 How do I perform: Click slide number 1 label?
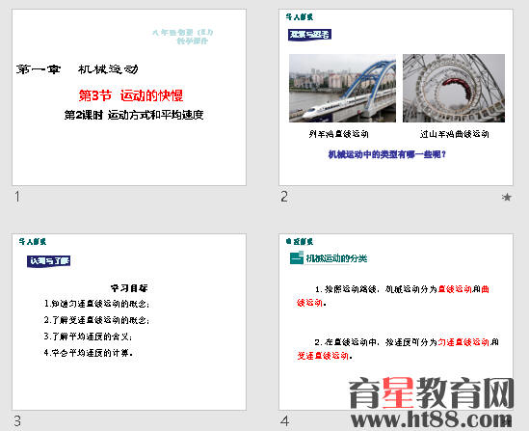coord(17,197)
